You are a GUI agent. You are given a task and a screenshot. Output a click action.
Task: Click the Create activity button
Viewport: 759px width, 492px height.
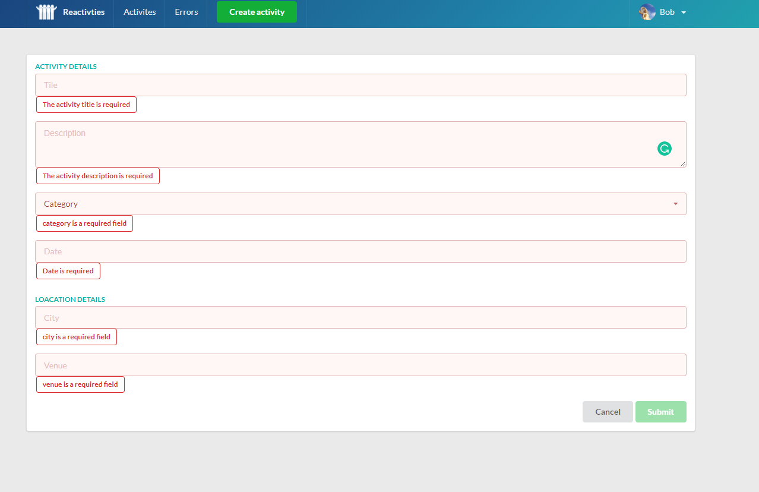[x=257, y=11]
